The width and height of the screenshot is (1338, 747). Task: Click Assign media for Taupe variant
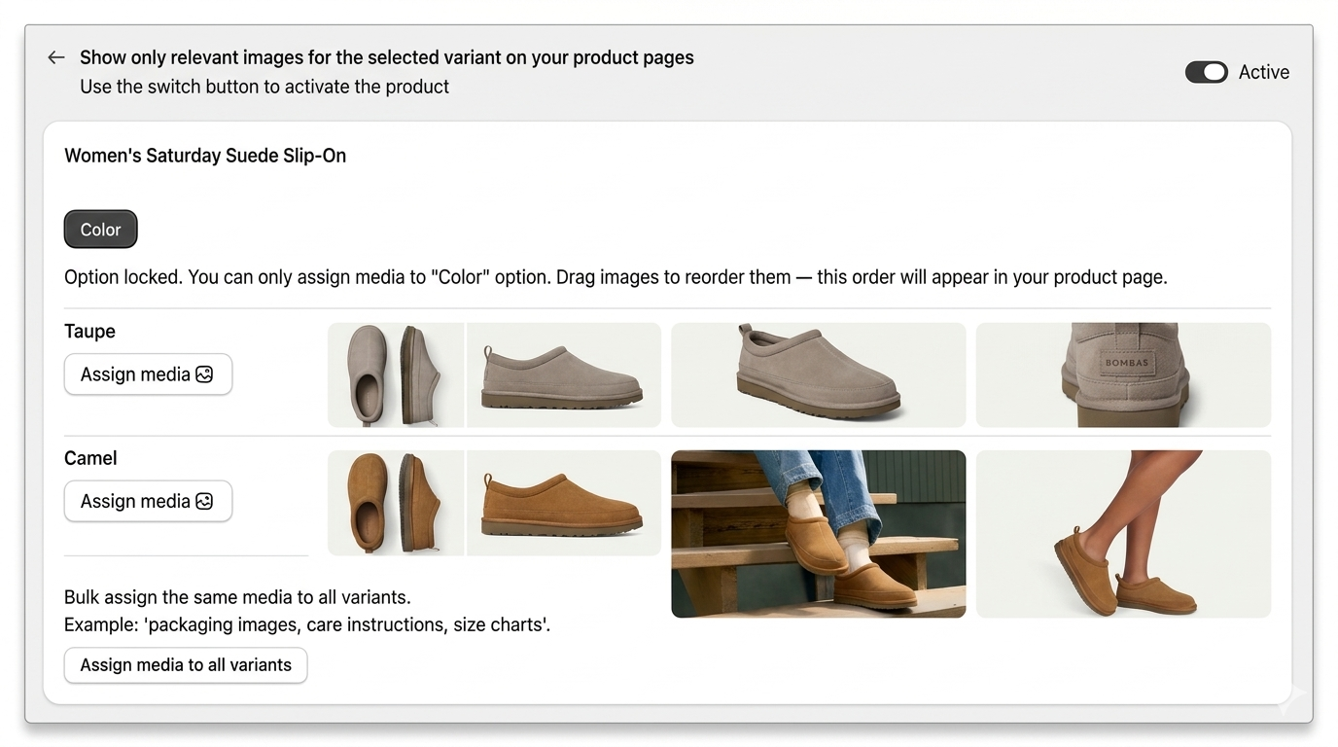(x=148, y=374)
